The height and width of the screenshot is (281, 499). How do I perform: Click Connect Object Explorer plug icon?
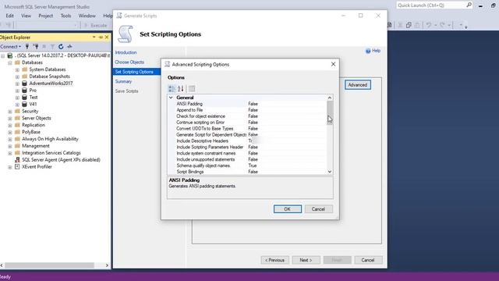coord(27,47)
